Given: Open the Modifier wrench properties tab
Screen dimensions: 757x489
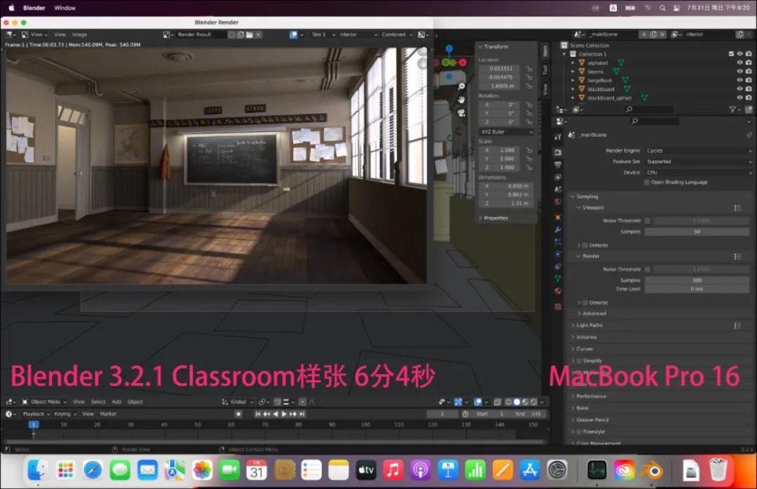Looking at the screenshot, I should click(558, 229).
